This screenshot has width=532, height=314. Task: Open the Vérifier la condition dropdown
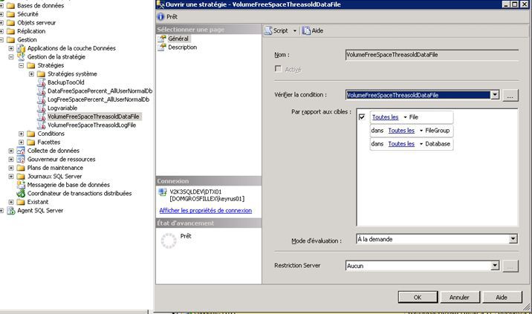pyautogui.click(x=495, y=95)
